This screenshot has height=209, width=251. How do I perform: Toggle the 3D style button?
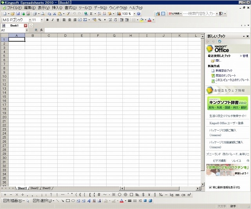click(x=150, y=201)
